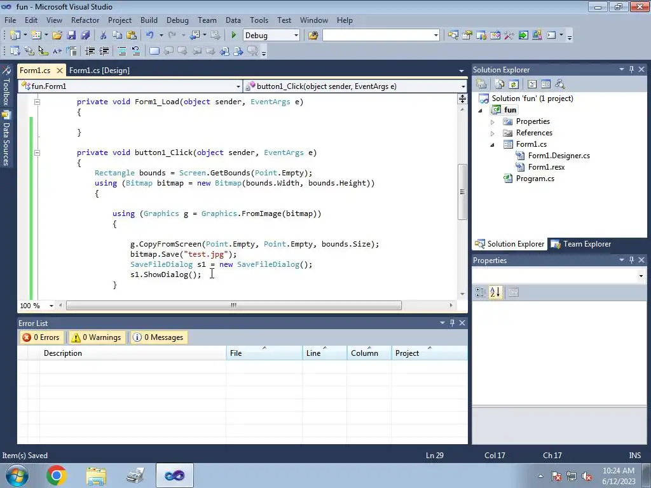Click the editor horizontal scrollbar thumb
Image resolution: width=651 pixels, height=488 pixels.
coord(234,306)
